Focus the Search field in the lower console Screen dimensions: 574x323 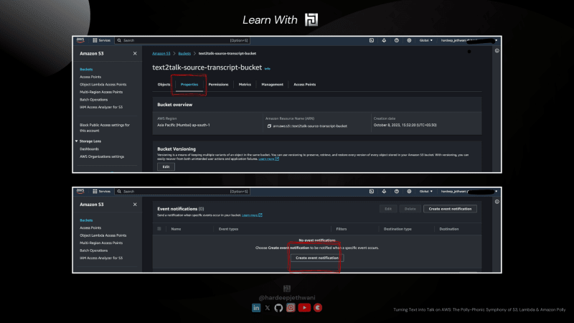[x=182, y=191]
